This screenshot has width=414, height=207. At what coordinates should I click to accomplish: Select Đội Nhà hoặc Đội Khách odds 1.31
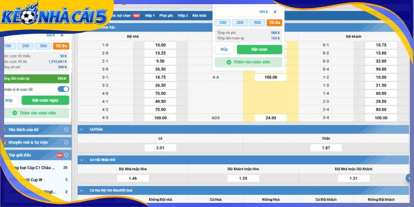[353, 179]
